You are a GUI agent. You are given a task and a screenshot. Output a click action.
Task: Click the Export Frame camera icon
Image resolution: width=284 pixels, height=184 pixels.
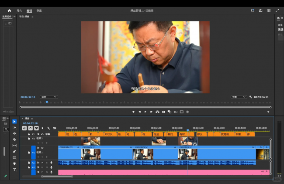click(163, 112)
